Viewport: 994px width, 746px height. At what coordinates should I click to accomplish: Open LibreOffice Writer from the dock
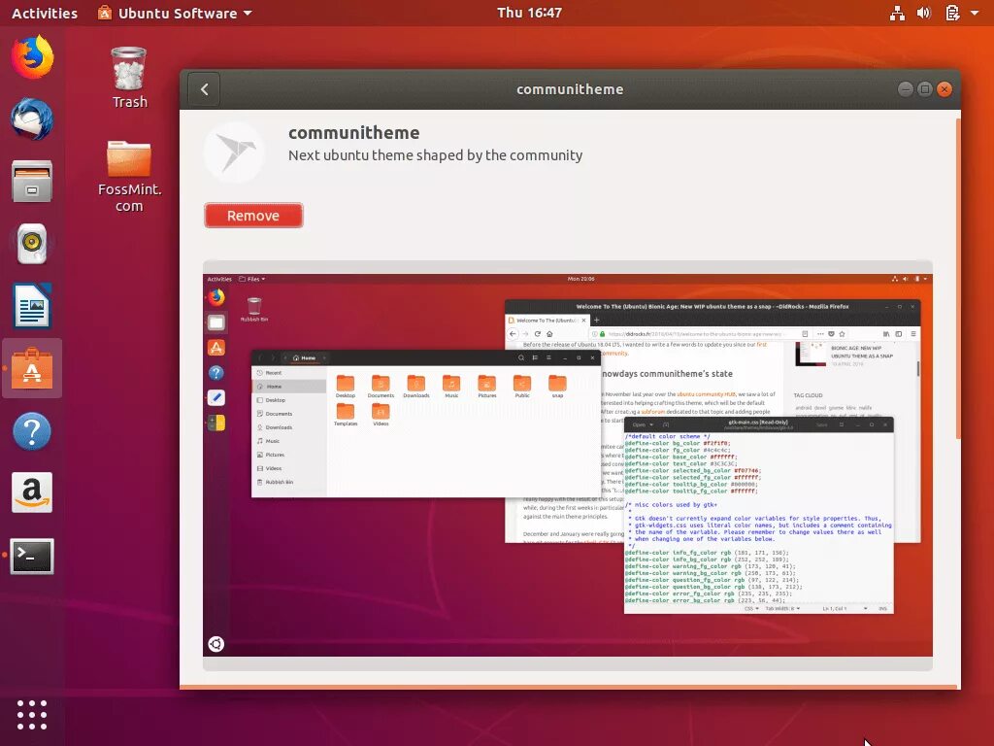(32, 305)
